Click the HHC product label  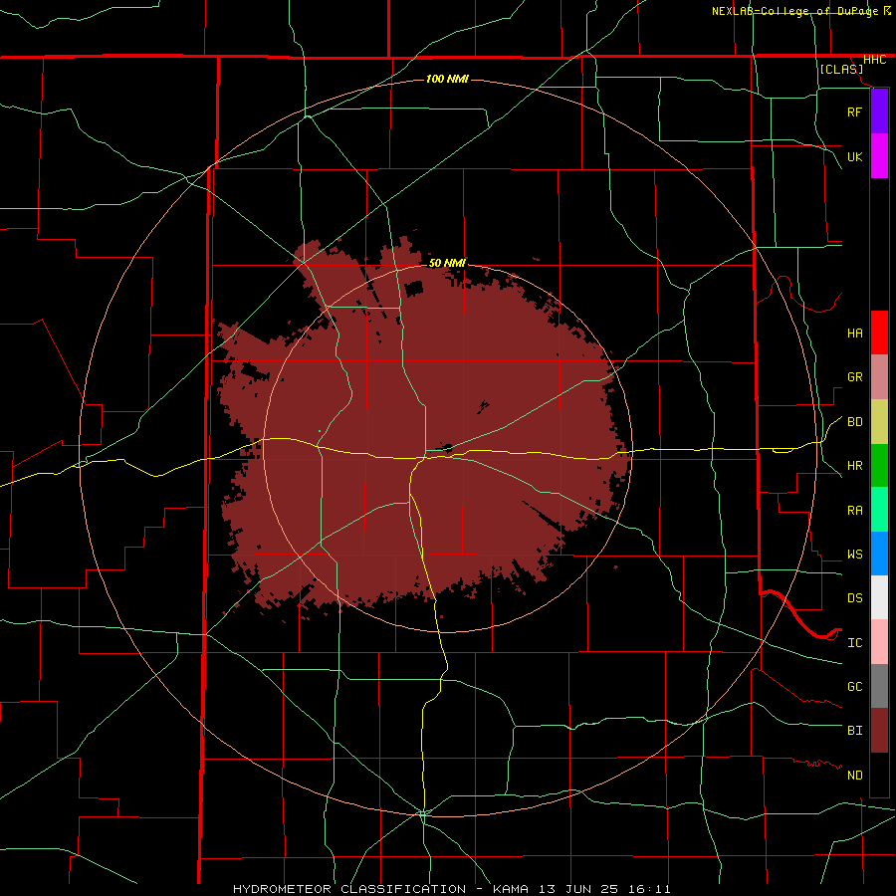click(x=874, y=60)
